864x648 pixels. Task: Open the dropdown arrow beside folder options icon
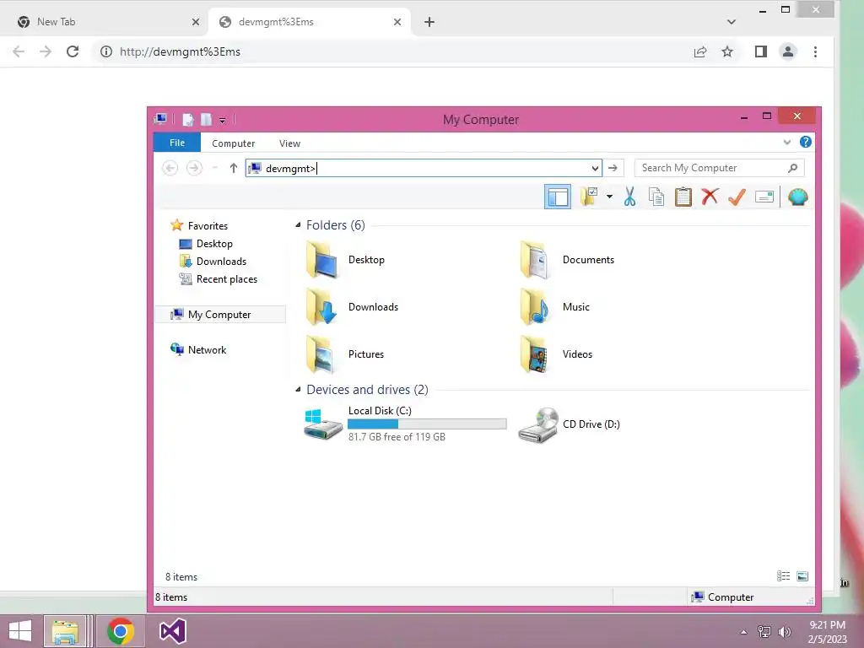pos(609,197)
